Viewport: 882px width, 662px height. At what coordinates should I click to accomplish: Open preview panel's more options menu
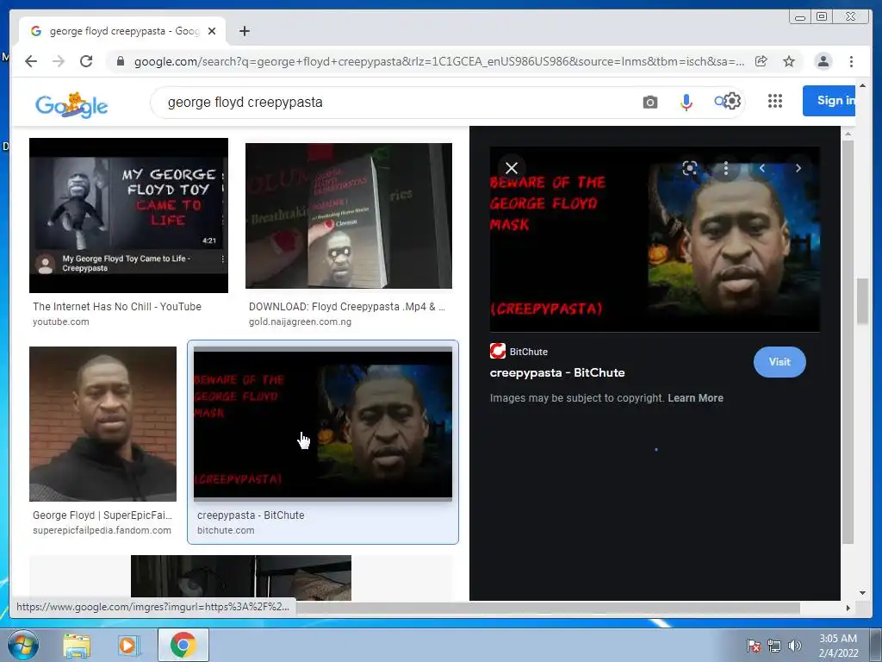(x=725, y=168)
